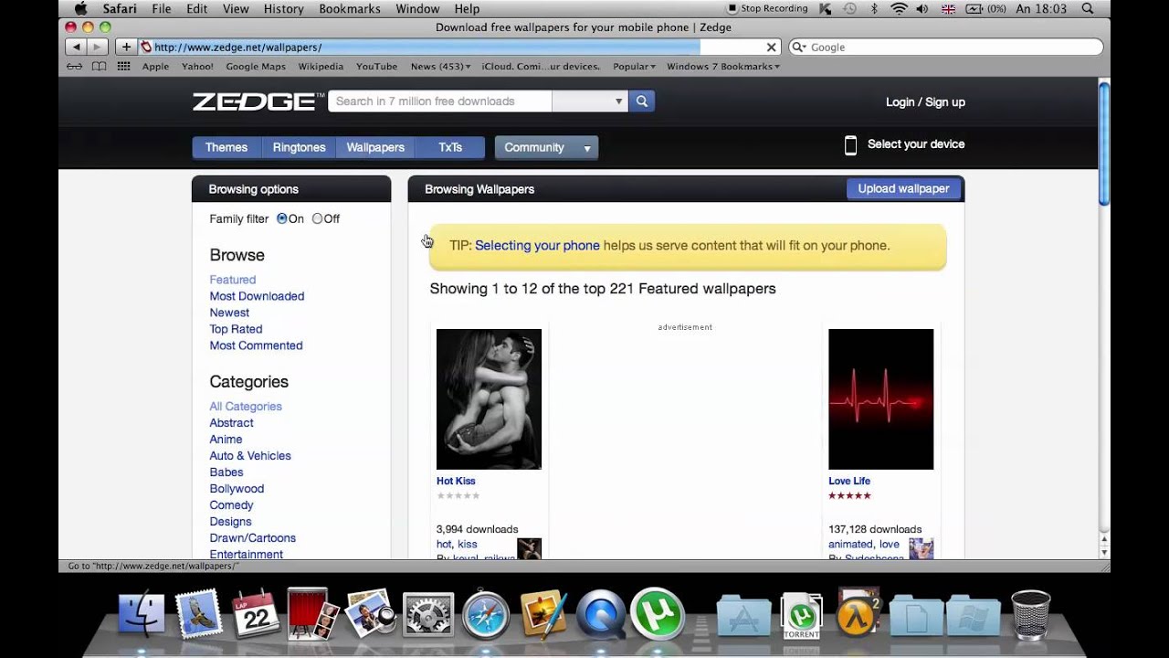
Task: Click the phone icon beside Select your device
Action: click(850, 144)
